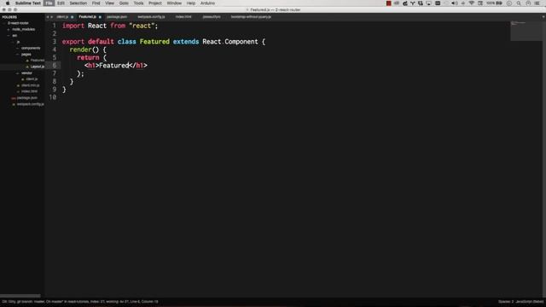
Task: Click the JavaScript (Babel) syntax selector
Action: click(x=529, y=302)
